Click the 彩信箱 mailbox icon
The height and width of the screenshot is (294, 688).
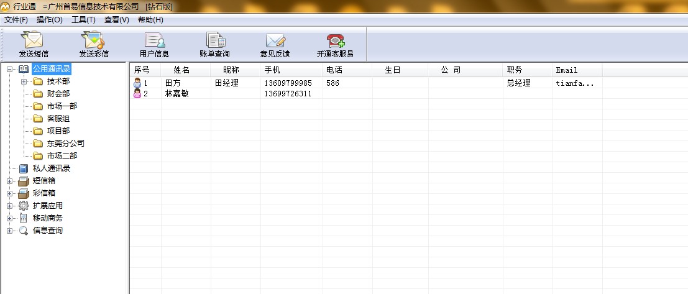(24, 193)
